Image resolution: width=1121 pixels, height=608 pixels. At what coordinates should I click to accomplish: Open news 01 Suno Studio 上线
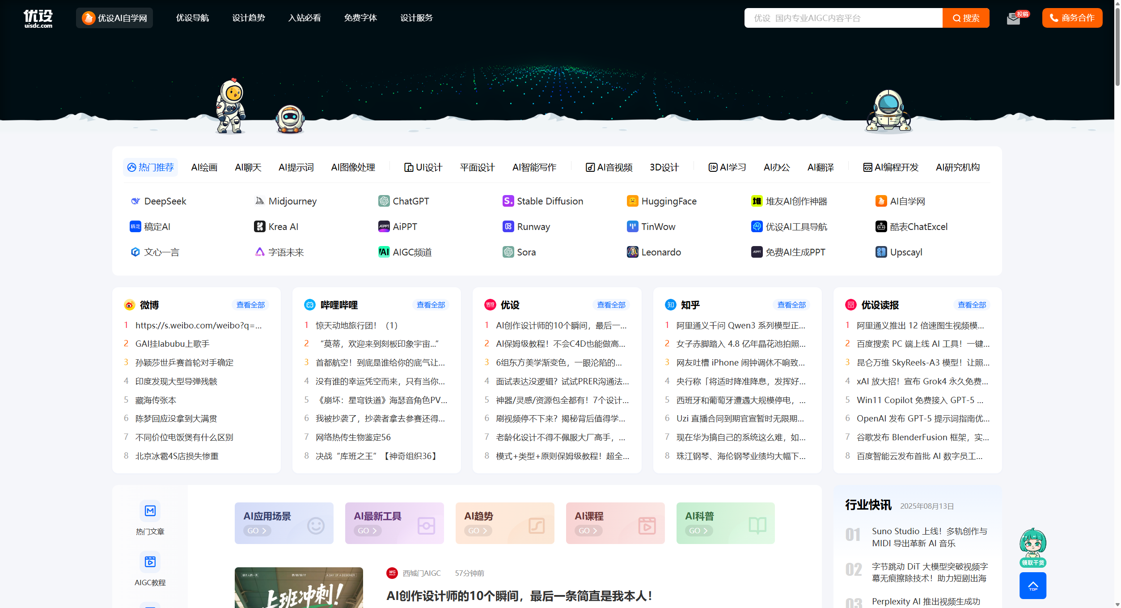[929, 537]
